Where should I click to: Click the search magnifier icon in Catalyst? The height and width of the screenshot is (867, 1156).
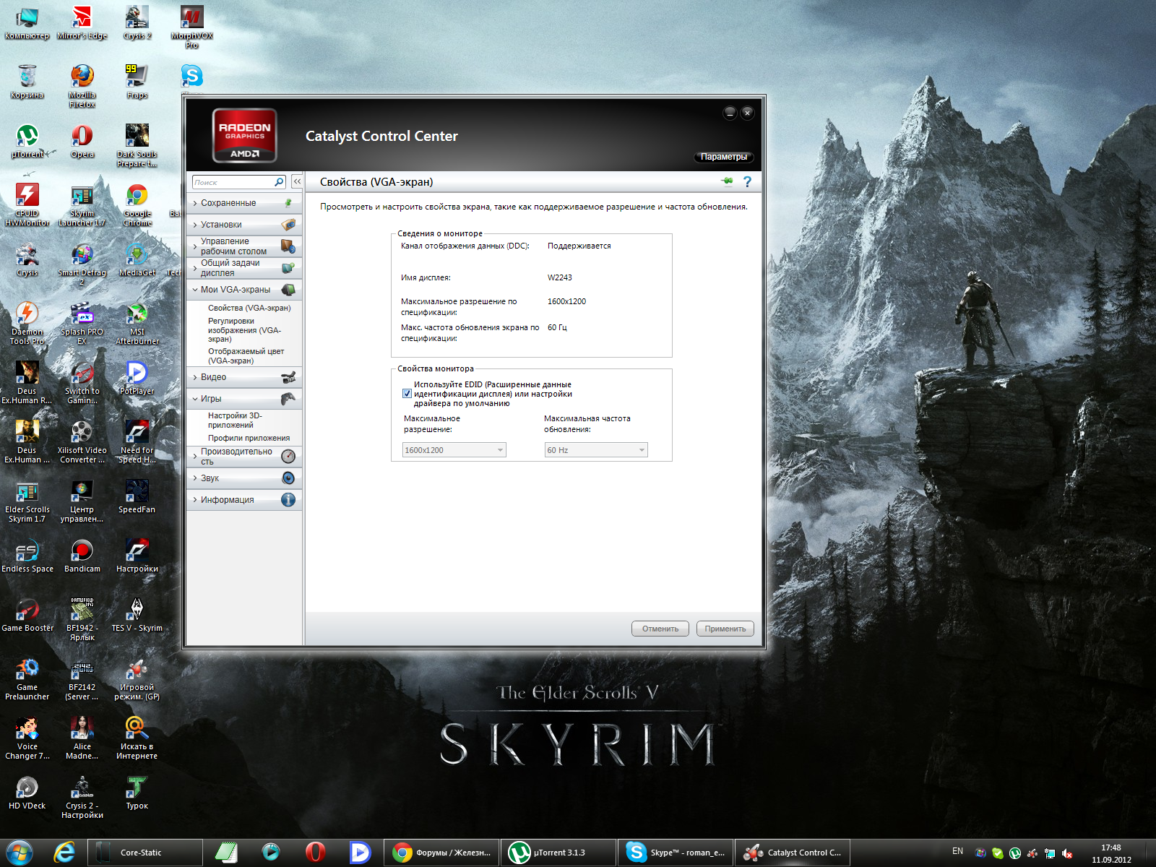click(x=279, y=182)
